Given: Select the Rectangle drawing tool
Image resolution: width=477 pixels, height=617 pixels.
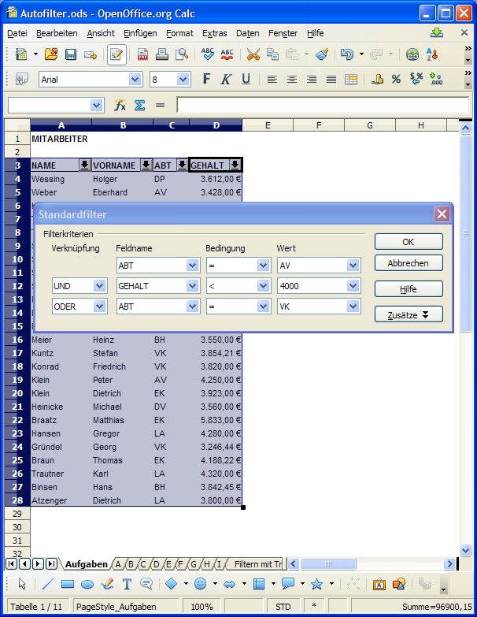Looking at the screenshot, I should 68,584.
